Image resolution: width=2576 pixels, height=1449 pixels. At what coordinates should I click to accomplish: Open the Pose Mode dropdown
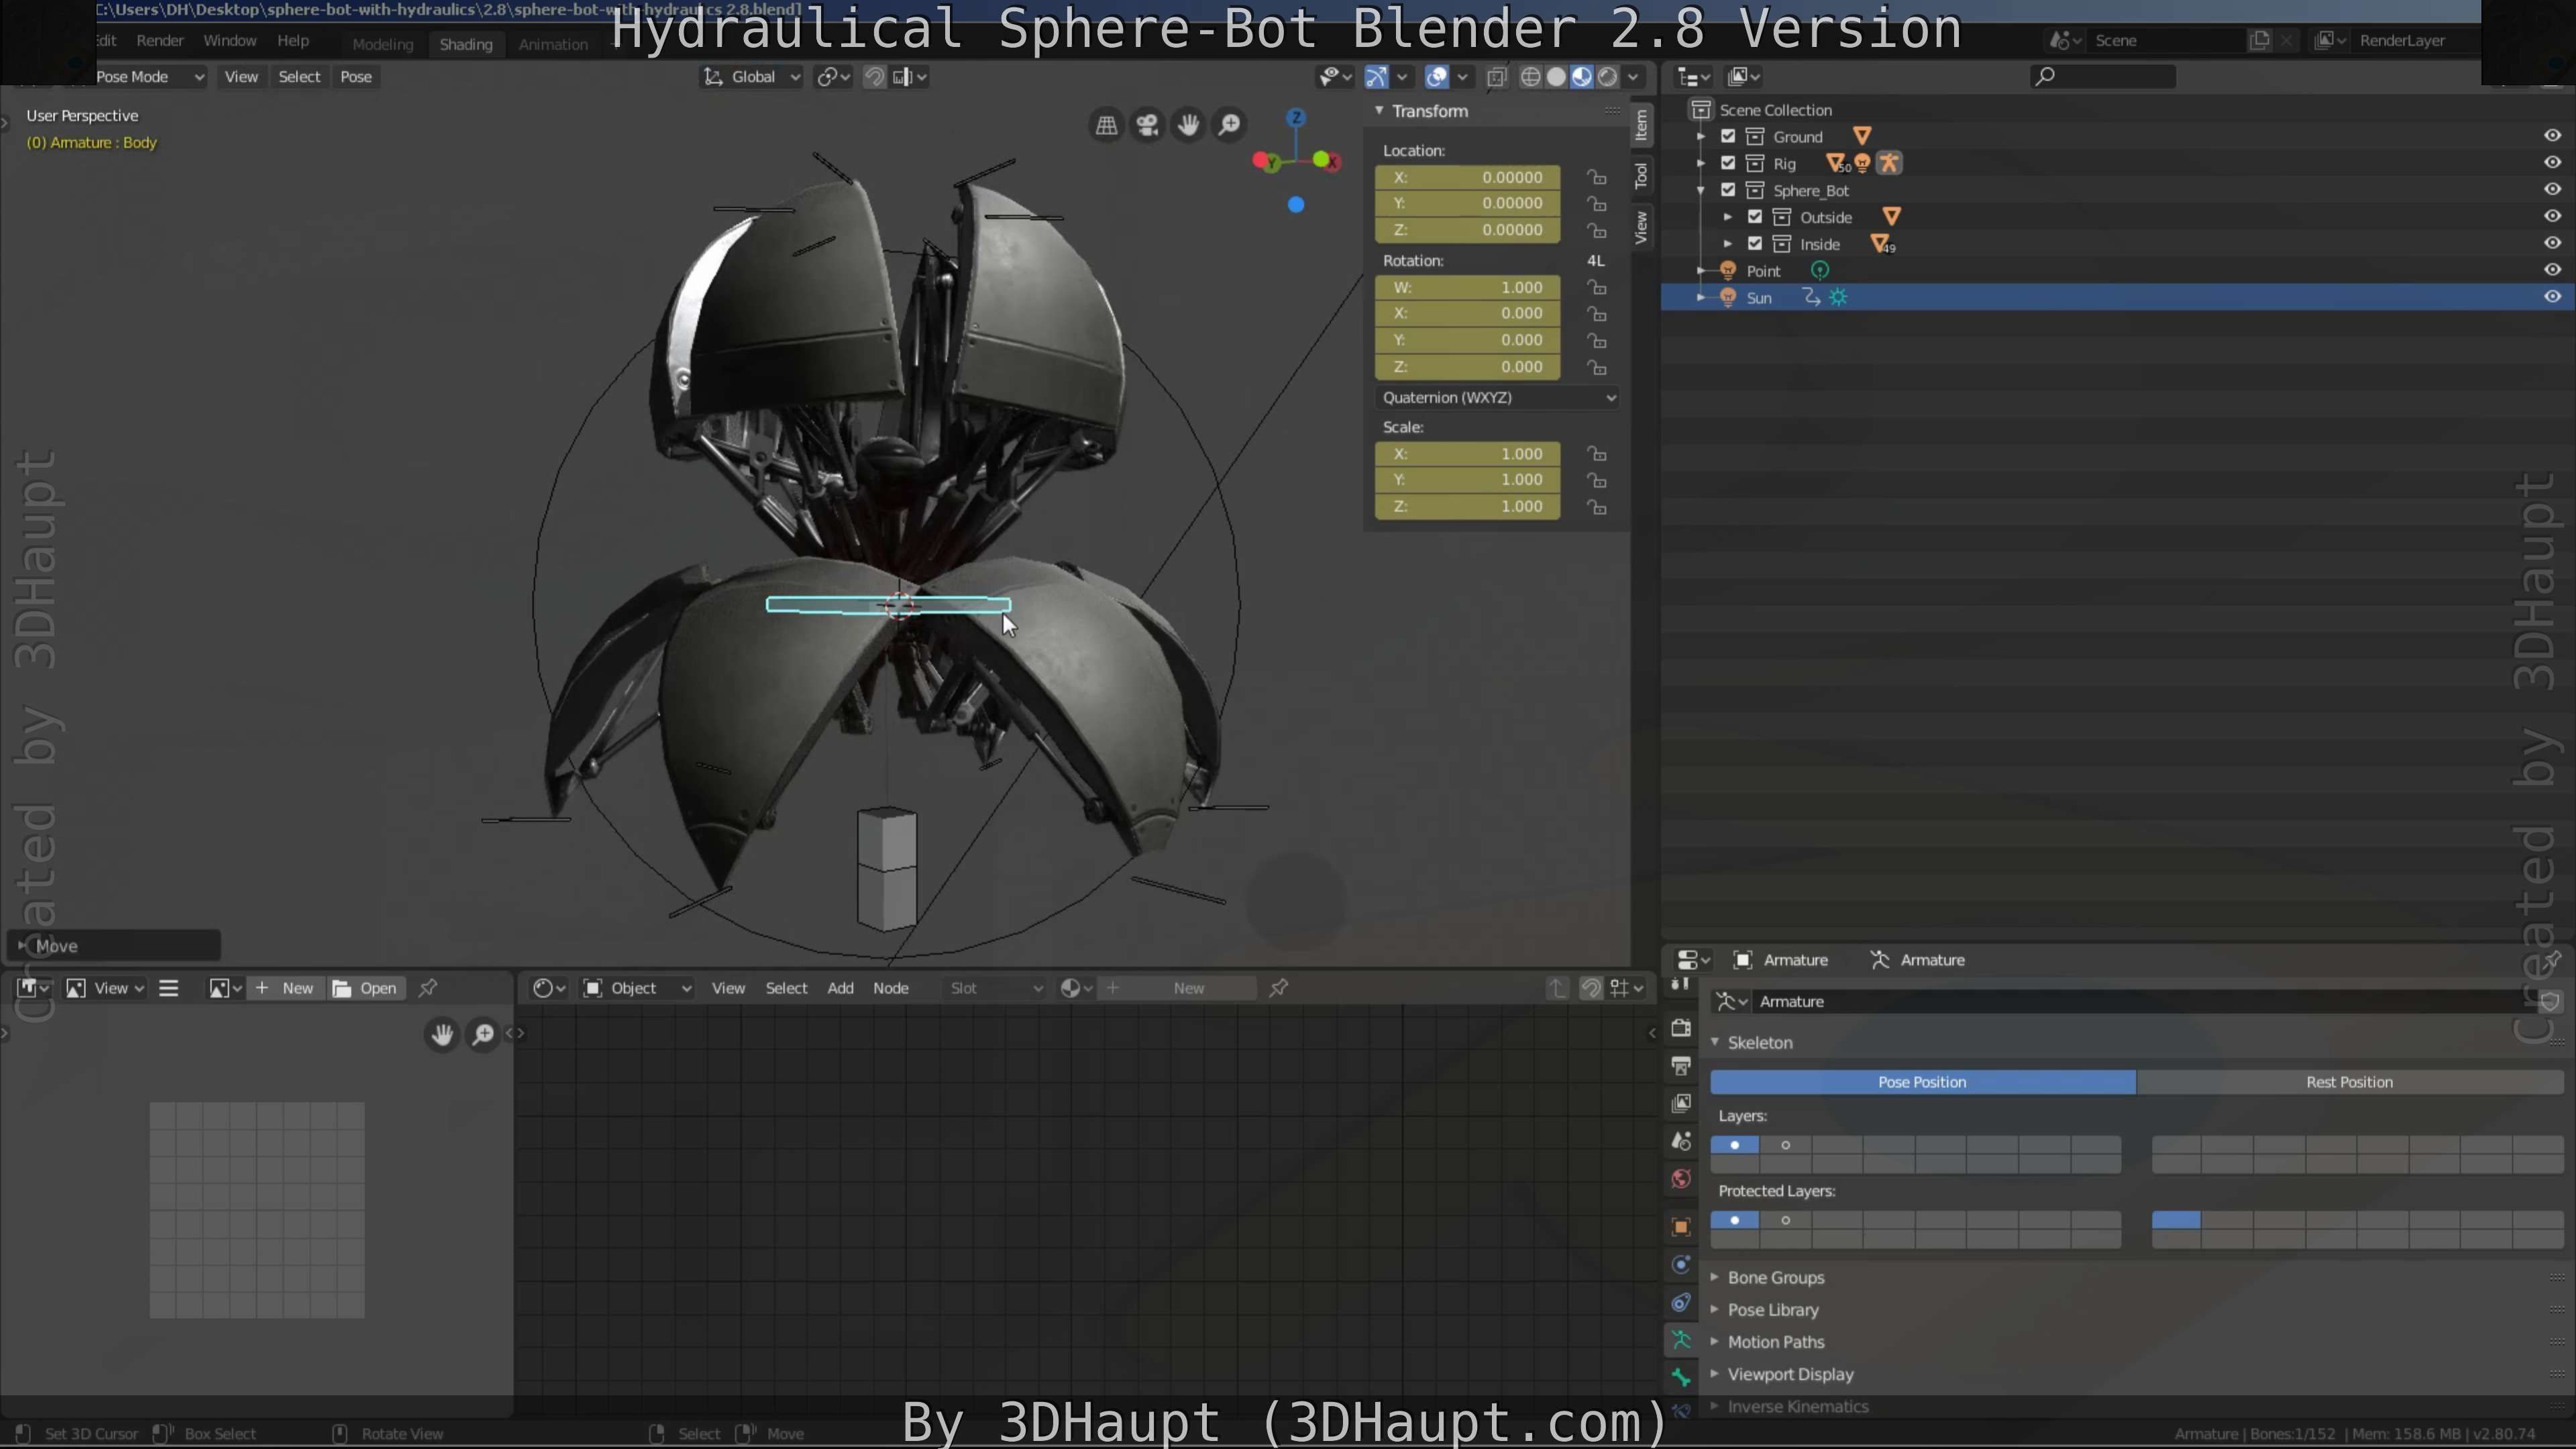[148, 77]
